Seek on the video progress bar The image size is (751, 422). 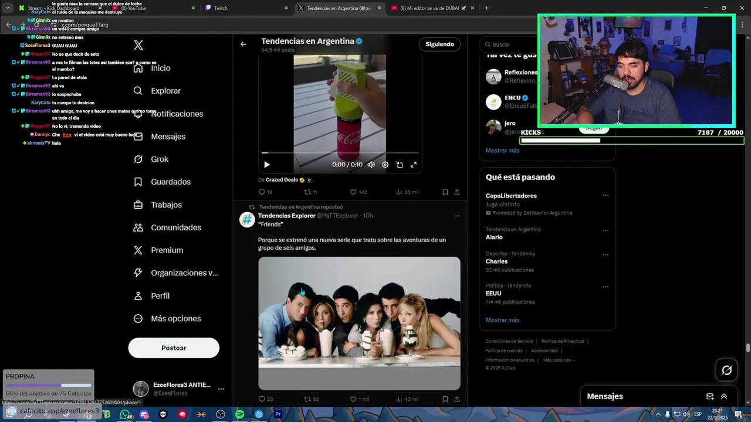pos(340,153)
